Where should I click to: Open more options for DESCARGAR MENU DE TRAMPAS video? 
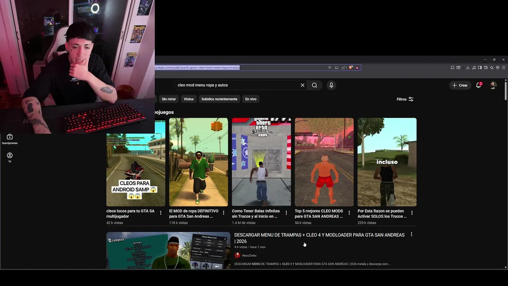pos(411,234)
